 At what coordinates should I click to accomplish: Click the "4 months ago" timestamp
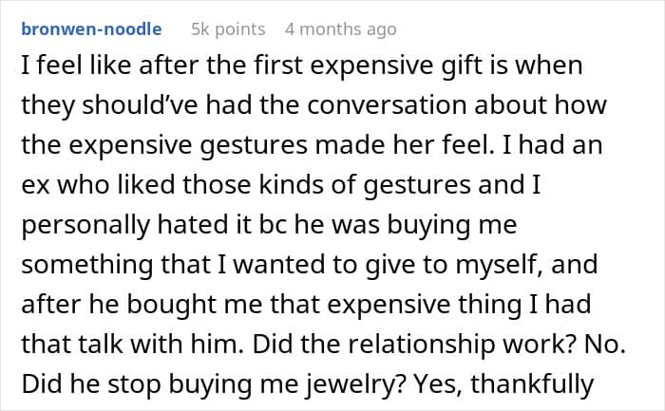point(341,29)
